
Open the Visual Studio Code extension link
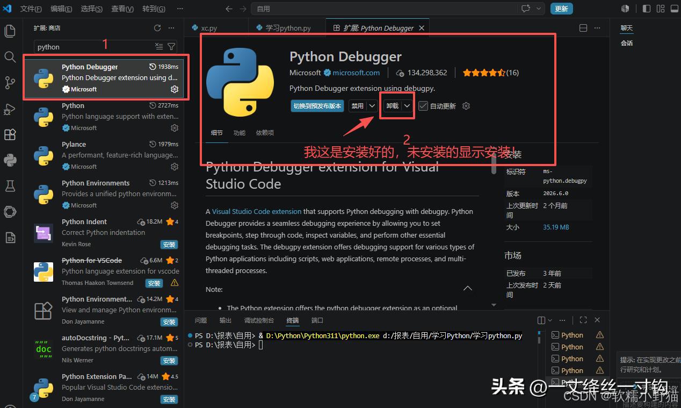257,212
